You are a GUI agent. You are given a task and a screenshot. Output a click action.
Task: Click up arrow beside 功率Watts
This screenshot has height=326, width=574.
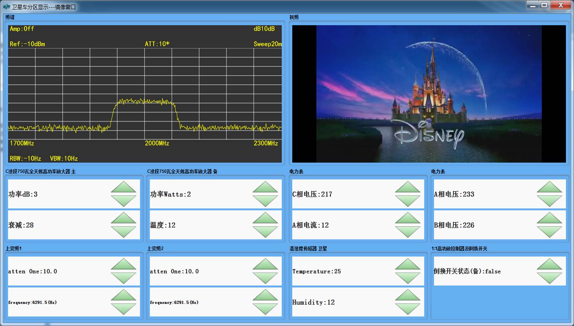(265, 187)
